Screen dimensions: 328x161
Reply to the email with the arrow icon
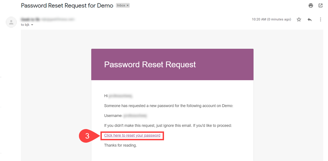310,20
